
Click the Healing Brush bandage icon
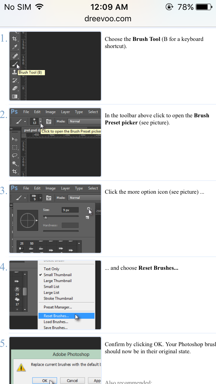[15, 55]
